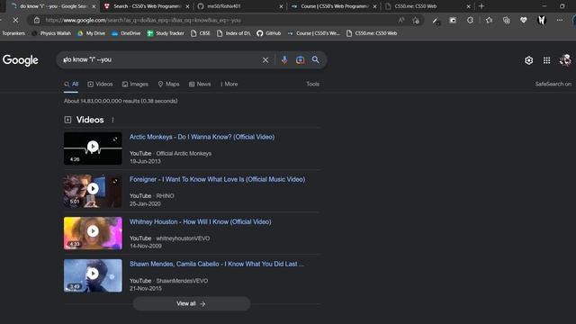Switch to the me50 GitHub tab
The height and width of the screenshot is (324, 576).
[x=240, y=6]
